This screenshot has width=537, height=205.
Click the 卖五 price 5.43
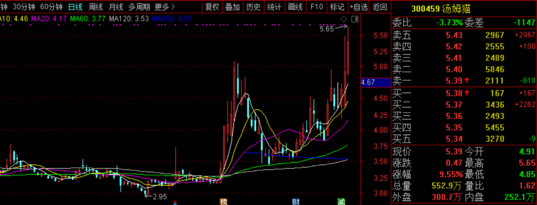tap(454, 35)
